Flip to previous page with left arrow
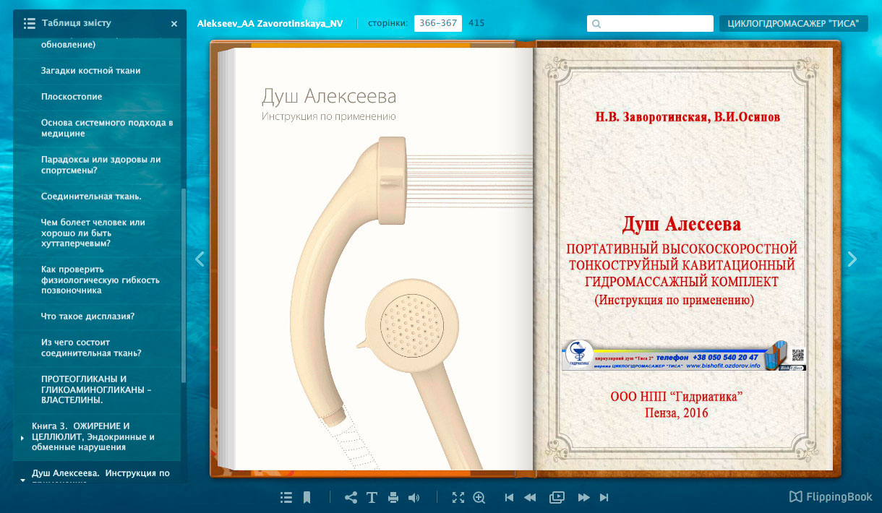 pos(200,259)
